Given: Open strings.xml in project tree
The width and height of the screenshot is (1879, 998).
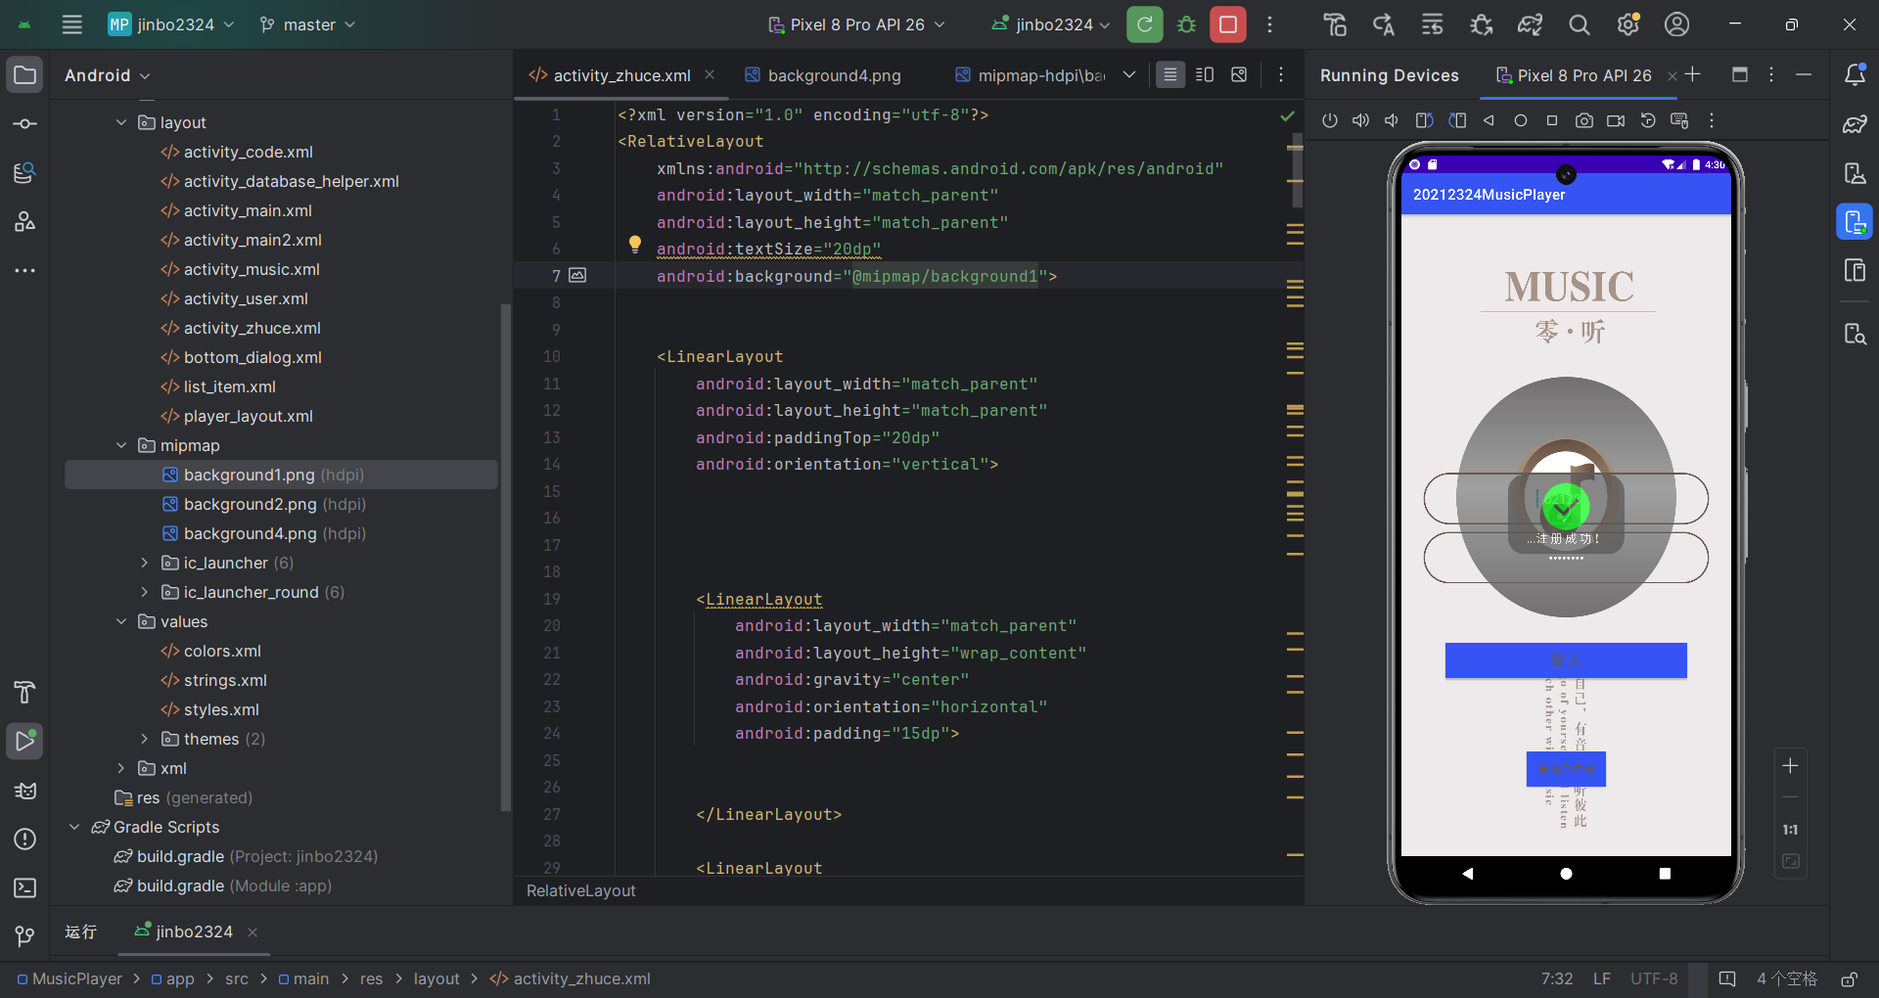Looking at the screenshot, I should click(x=214, y=680).
